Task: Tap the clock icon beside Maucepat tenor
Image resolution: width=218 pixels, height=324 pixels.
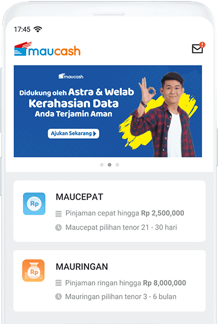Action: [59, 228]
